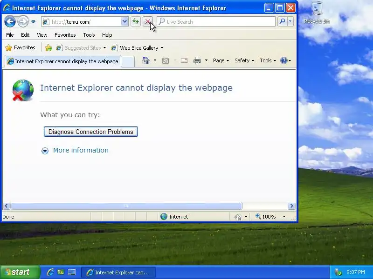Click Diagnose Connection Problems button

coord(91,132)
